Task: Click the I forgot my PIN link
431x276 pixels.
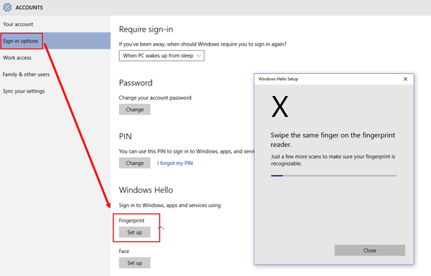Action: [175, 163]
